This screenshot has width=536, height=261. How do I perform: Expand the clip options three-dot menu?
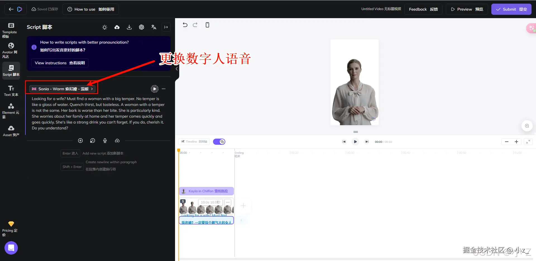[228, 202]
